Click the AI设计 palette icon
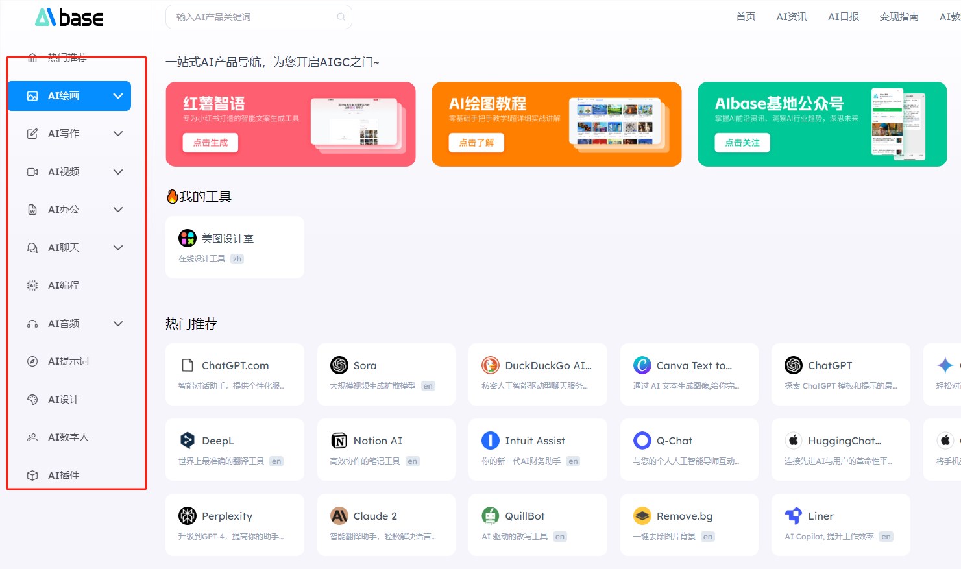The width and height of the screenshot is (961, 569). [x=32, y=400]
